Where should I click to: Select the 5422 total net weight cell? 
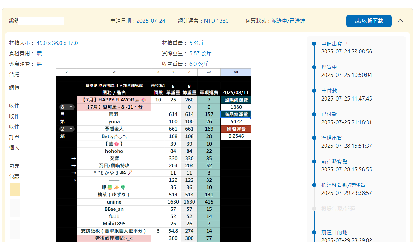point(236,121)
